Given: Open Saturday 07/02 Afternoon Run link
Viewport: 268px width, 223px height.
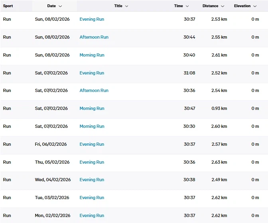Looking at the screenshot, I should pos(94,90).
